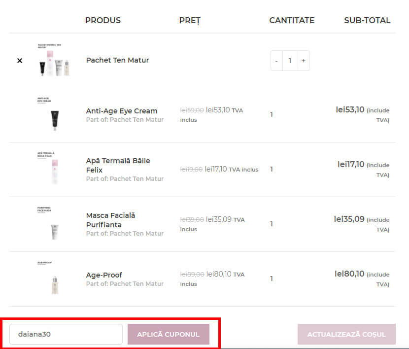This screenshot has width=409, height=349.
Task: Increase quantity with the plus button
Action: pos(304,61)
